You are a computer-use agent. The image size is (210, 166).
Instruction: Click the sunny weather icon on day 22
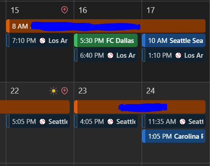click(54, 91)
